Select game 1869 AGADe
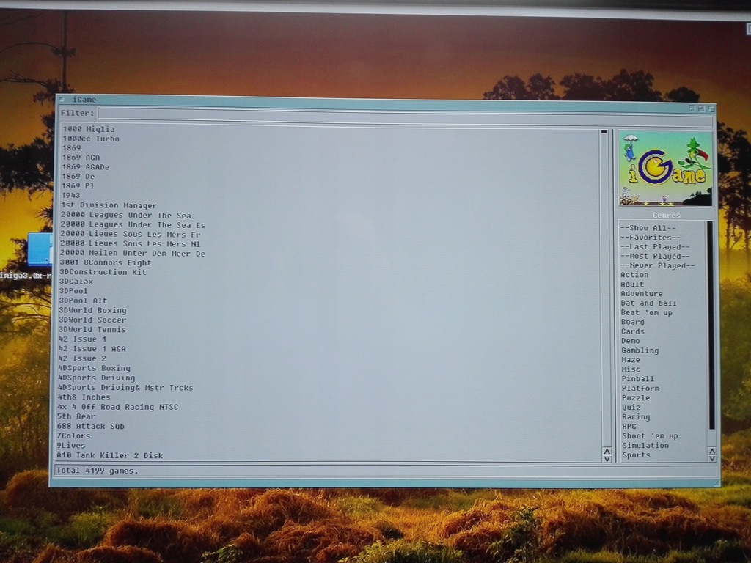This screenshot has width=751, height=563. [x=85, y=167]
